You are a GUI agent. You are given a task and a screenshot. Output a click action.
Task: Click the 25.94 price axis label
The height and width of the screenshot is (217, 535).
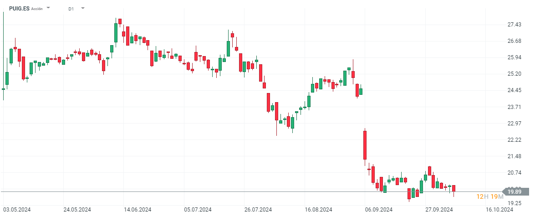point(515,57)
